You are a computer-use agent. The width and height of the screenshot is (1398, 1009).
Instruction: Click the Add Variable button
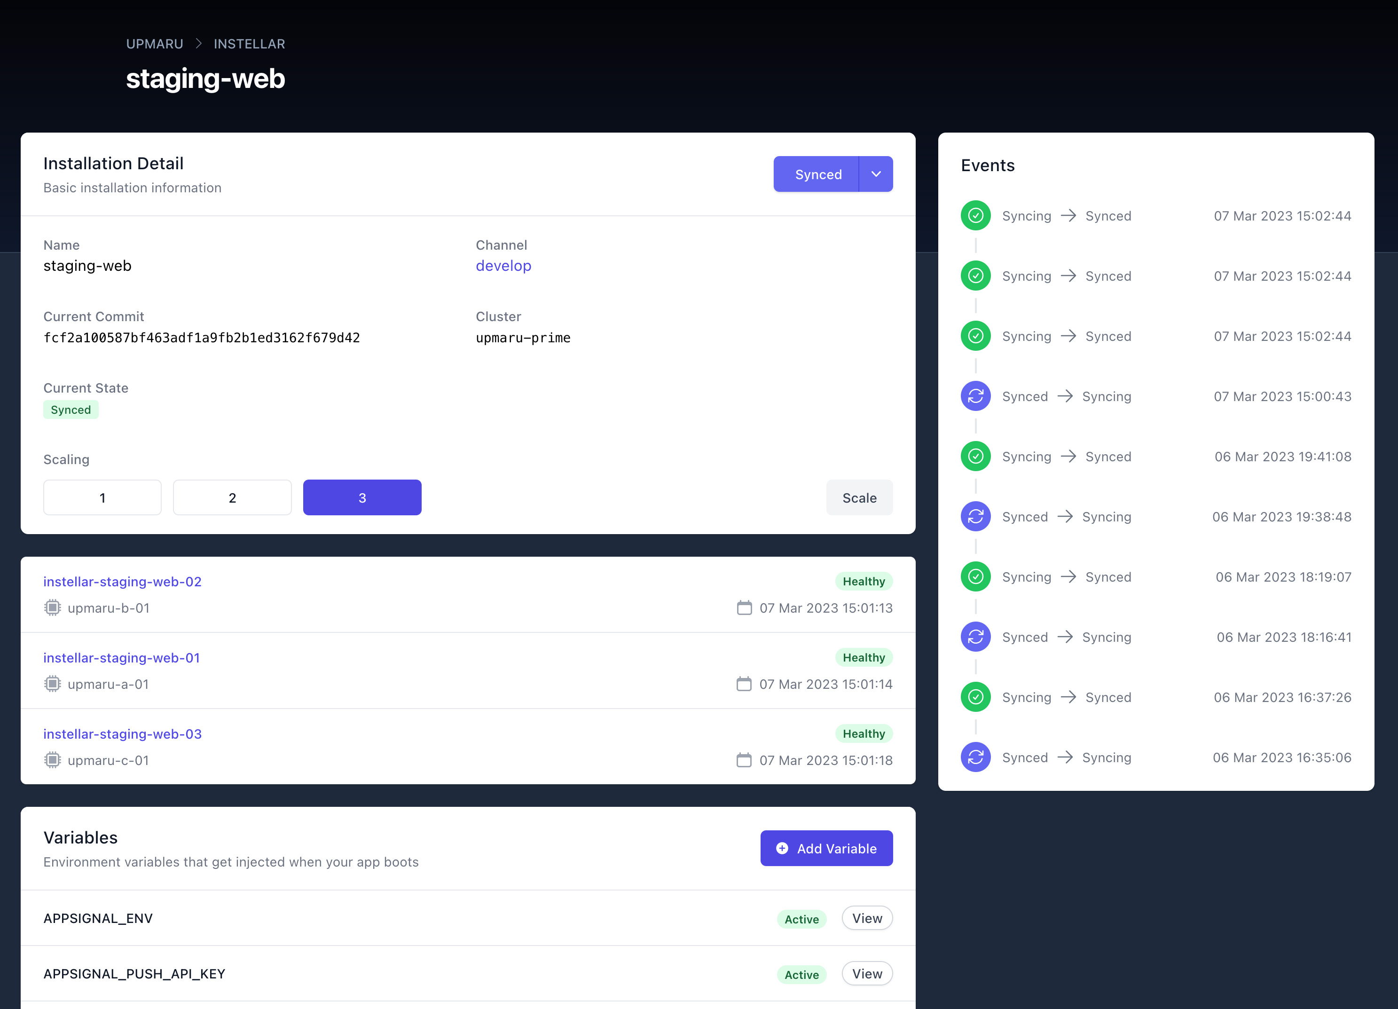[x=826, y=848]
